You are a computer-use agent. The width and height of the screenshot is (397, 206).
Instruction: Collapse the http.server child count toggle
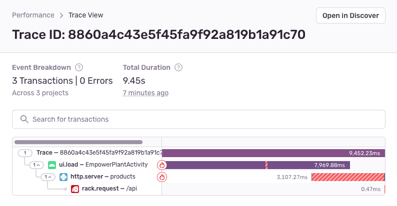[x=48, y=177]
